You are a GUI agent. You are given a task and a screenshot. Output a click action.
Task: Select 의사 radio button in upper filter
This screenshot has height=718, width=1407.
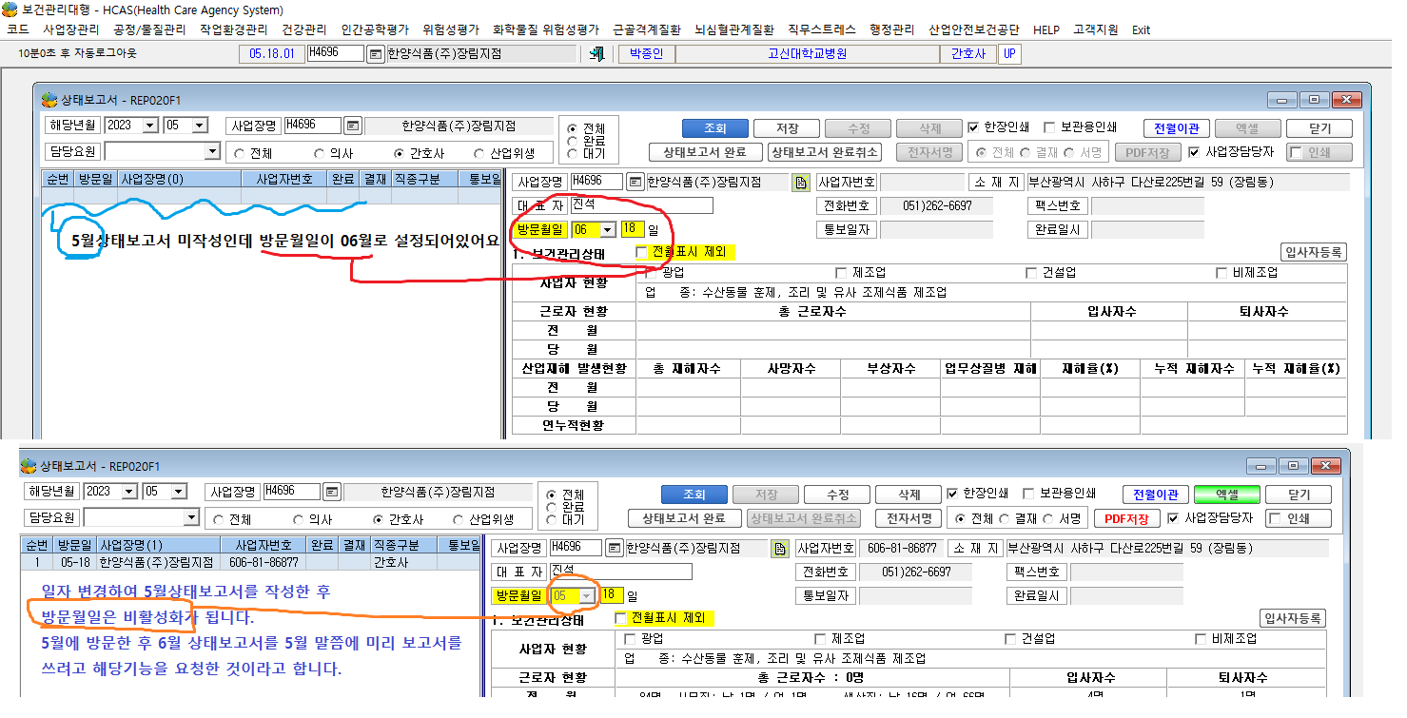[322, 153]
